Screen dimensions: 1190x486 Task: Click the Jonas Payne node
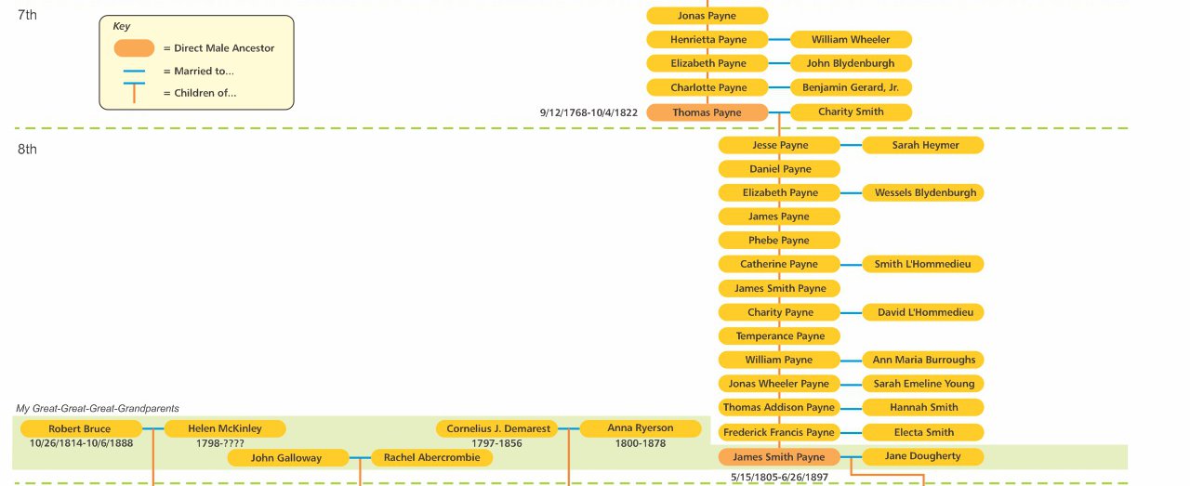click(707, 16)
